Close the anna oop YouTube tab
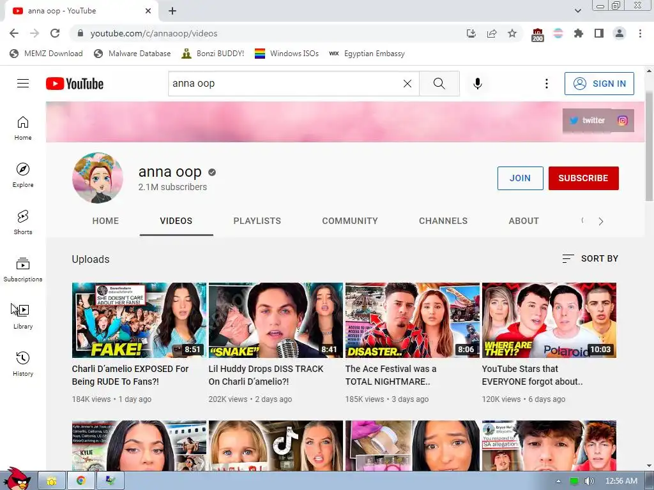This screenshot has height=490, width=654. tap(148, 11)
